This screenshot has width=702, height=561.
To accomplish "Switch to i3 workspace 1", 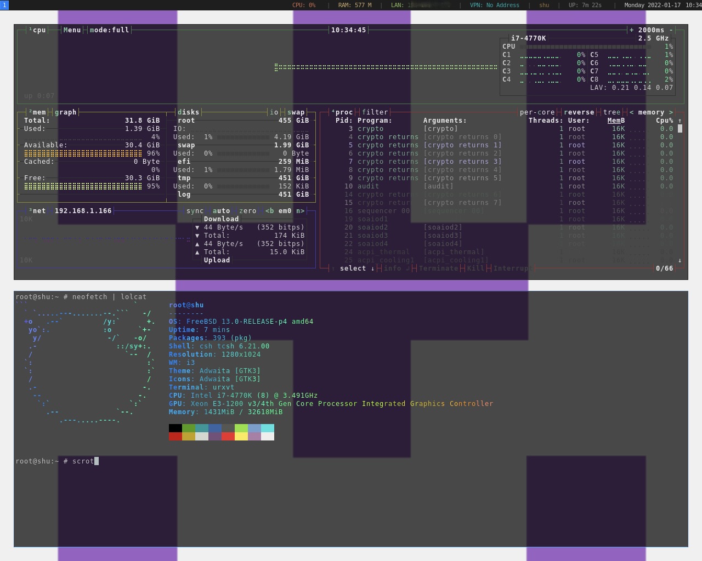I will pyautogui.click(x=4, y=5).
